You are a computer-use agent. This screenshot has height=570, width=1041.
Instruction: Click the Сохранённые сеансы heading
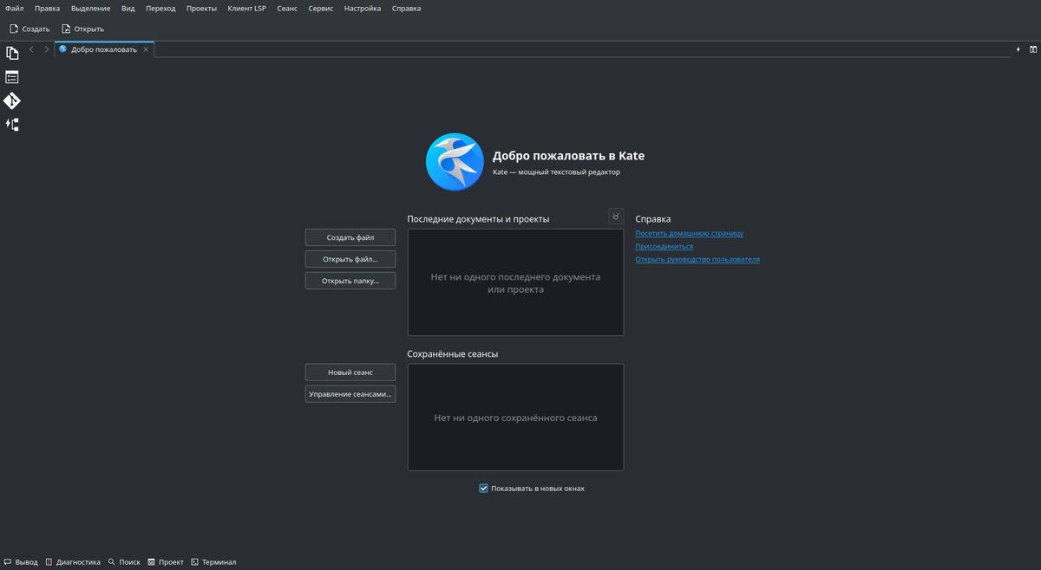[453, 354]
